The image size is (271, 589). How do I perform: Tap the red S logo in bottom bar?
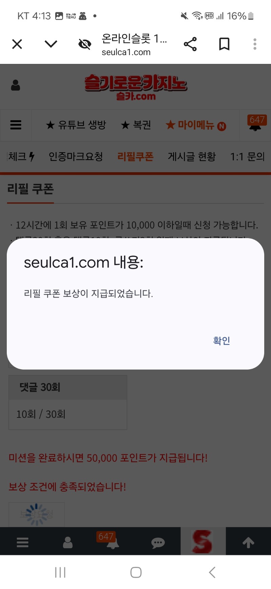pyautogui.click(x=203, y=541)
